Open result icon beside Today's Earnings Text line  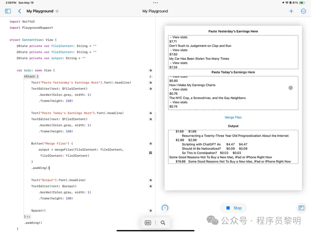(151, 113)
